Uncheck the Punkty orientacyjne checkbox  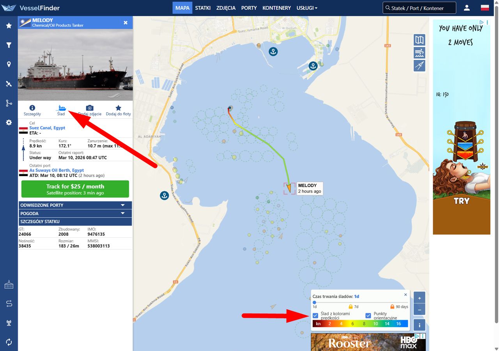point(368,316)
